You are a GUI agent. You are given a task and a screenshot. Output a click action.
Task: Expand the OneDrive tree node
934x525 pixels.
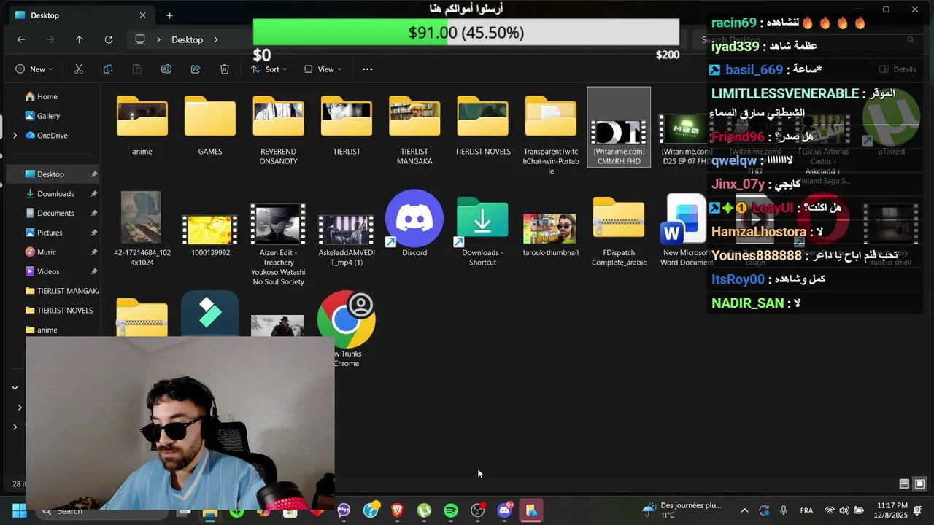click(x=15, y=135)
